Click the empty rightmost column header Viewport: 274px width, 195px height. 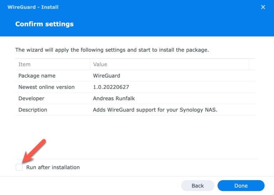click(x=252, y=65)
